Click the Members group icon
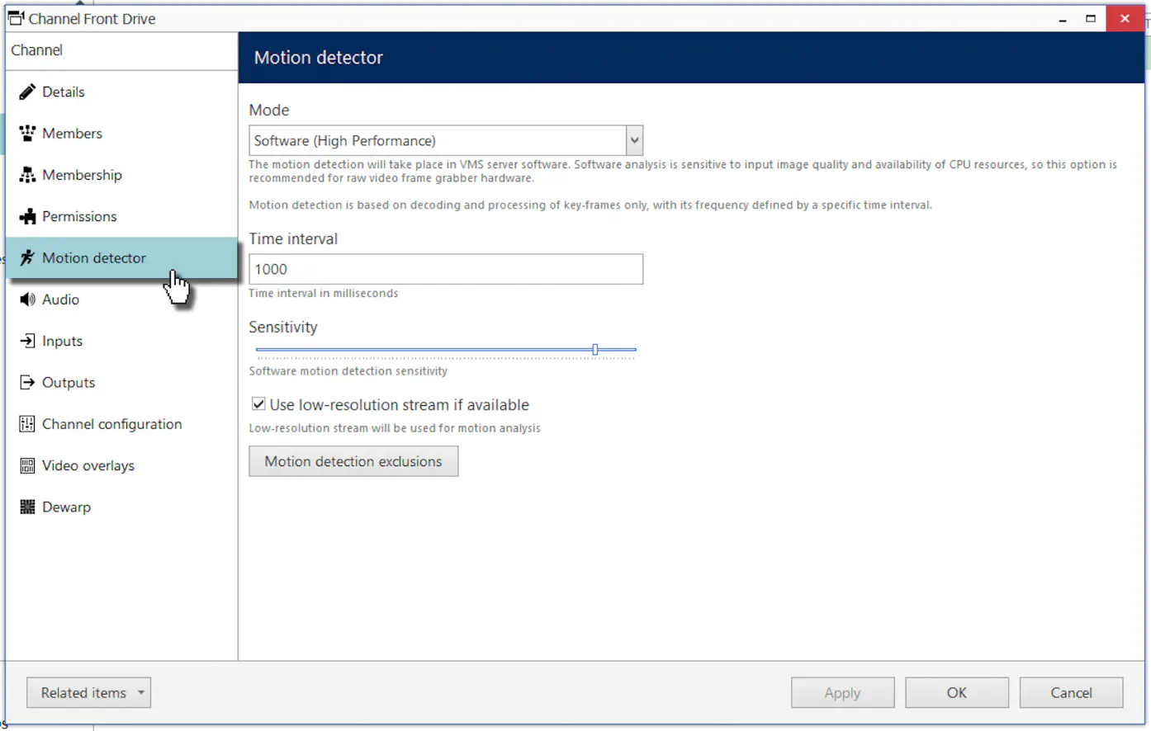 click(x=27, y=133)
